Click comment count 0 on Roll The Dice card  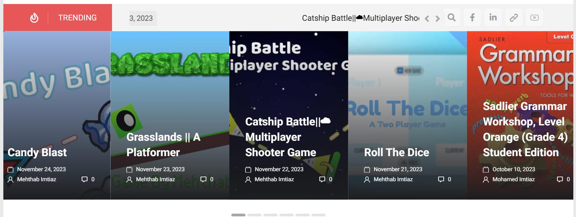(x=449, y=180)
